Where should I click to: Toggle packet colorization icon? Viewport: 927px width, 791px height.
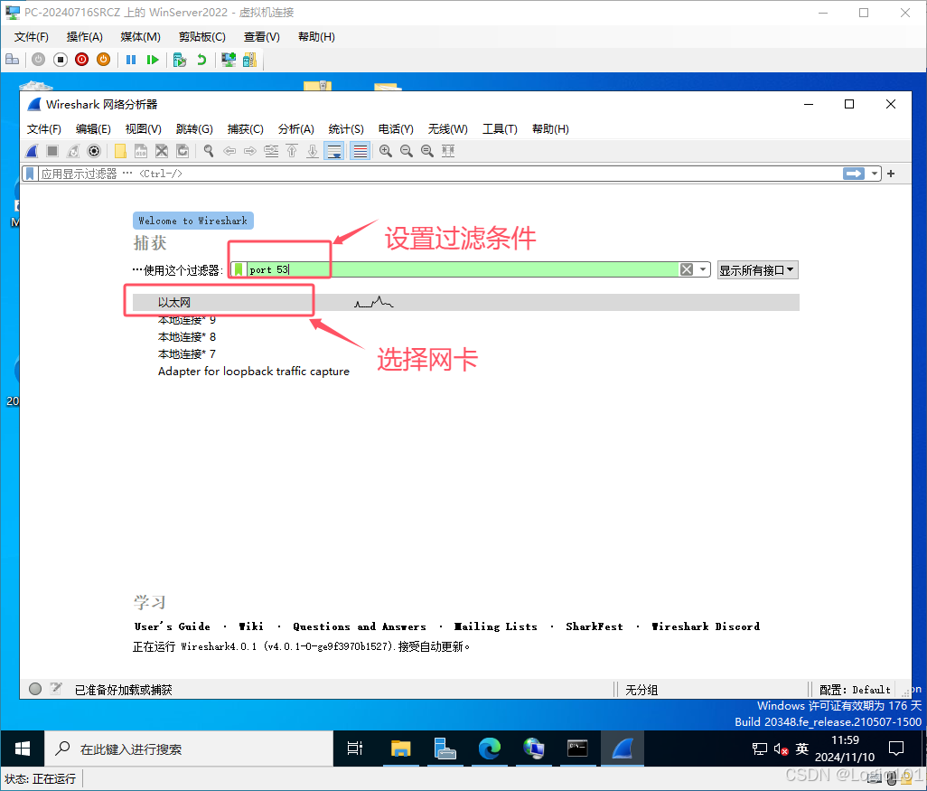point(360,151)
